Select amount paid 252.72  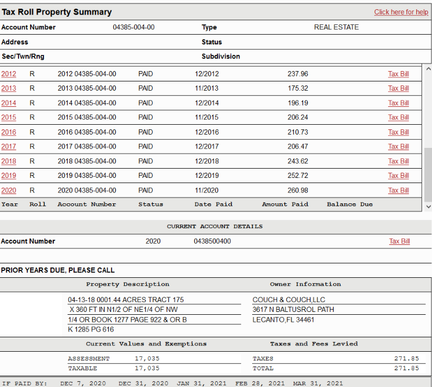[298, 176]
